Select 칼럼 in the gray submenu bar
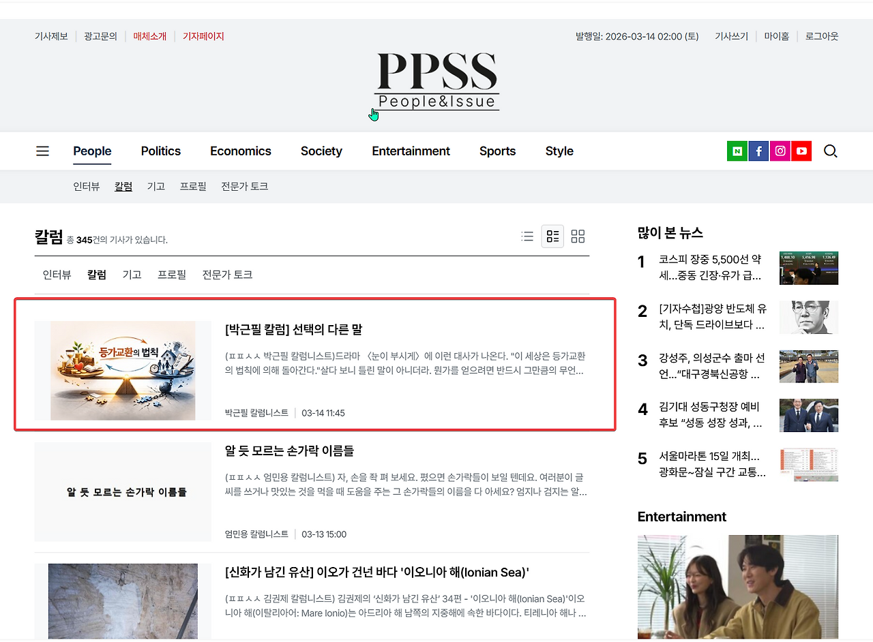This screenshot has width=873, height=642. [x=123, y=186]
